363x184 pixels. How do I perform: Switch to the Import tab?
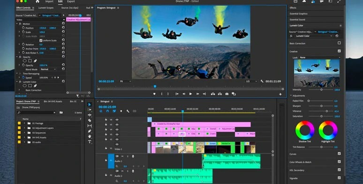point(49,1)
